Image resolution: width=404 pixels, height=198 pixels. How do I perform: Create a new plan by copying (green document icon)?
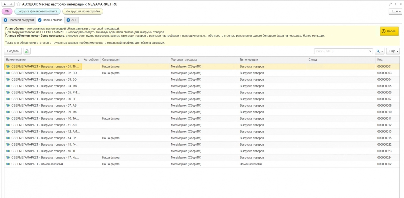coord(27,51)
